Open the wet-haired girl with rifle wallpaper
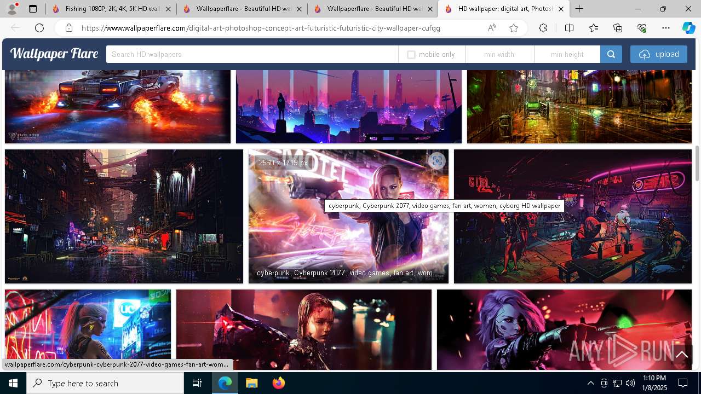 point(304,329)
